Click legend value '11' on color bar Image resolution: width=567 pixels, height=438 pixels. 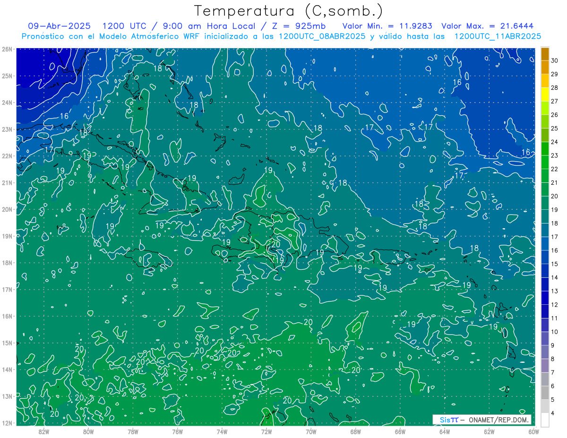point(555,318)
